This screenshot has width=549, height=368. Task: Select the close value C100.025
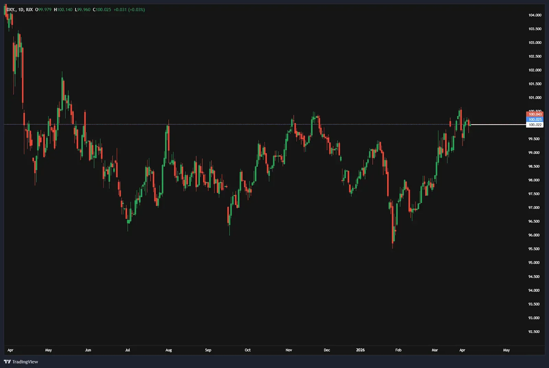[102, 10]
